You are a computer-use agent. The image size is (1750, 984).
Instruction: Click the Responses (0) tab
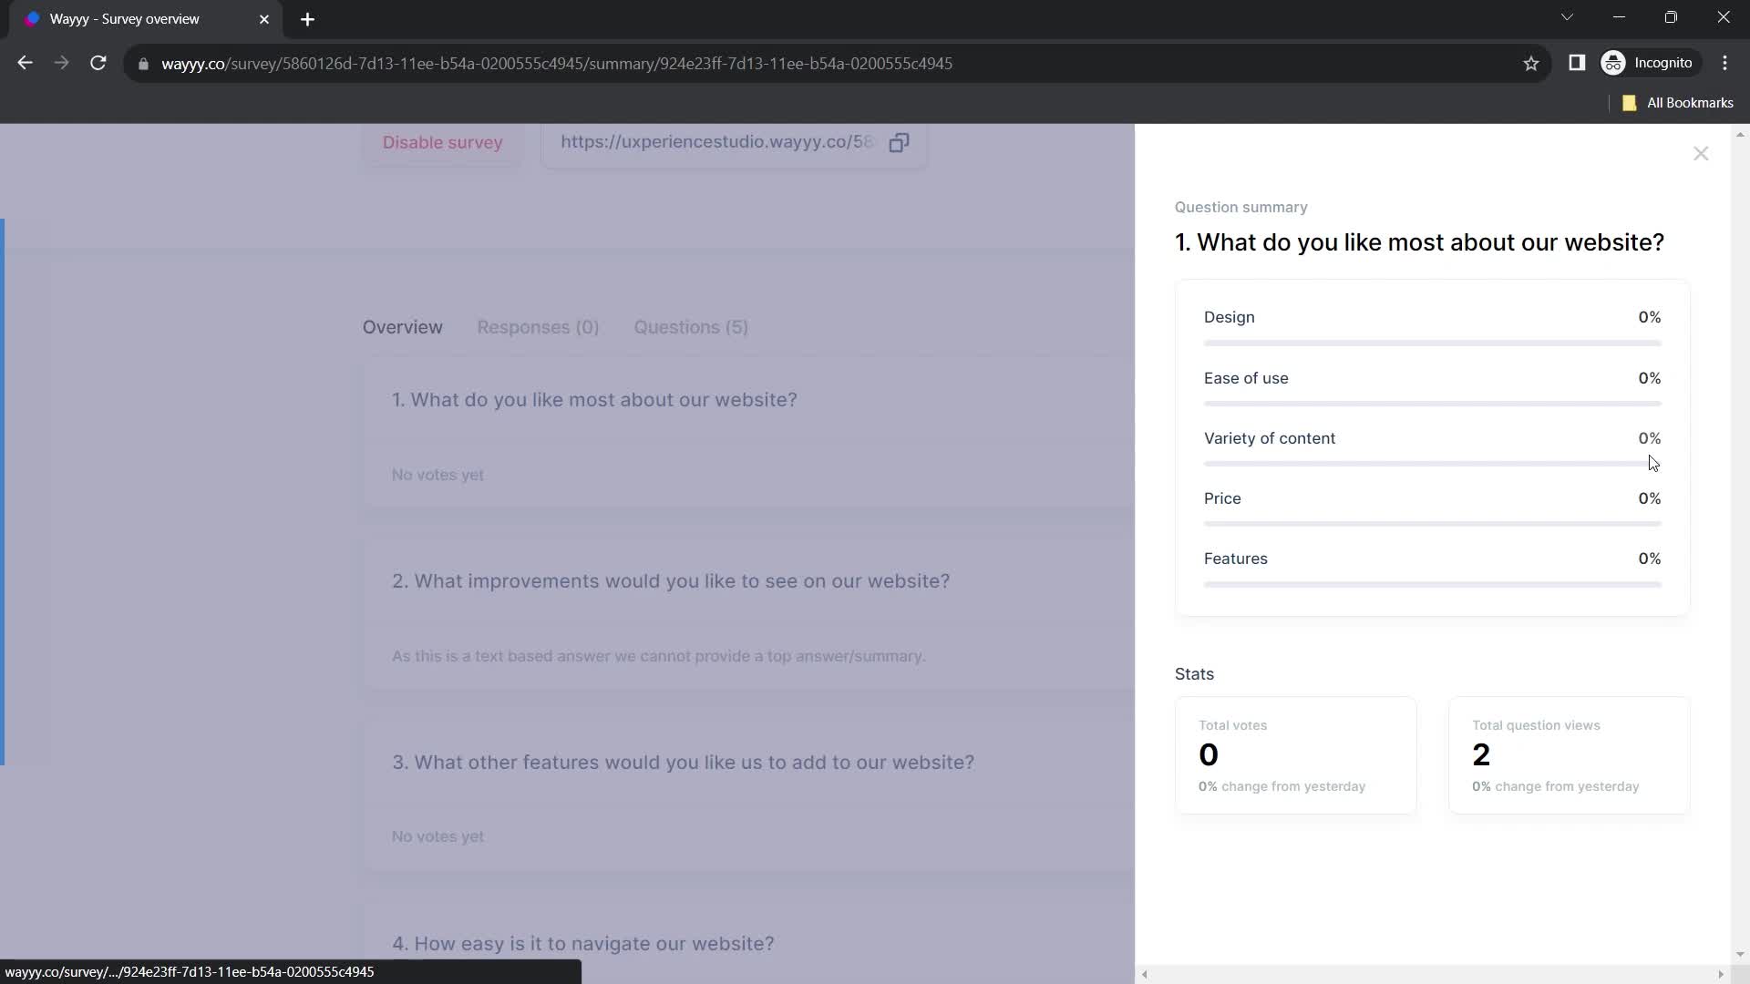[x=539, y=327]
